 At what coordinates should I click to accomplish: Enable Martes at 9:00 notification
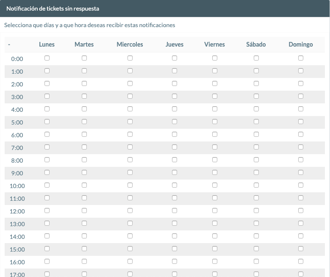click(84, 172)
